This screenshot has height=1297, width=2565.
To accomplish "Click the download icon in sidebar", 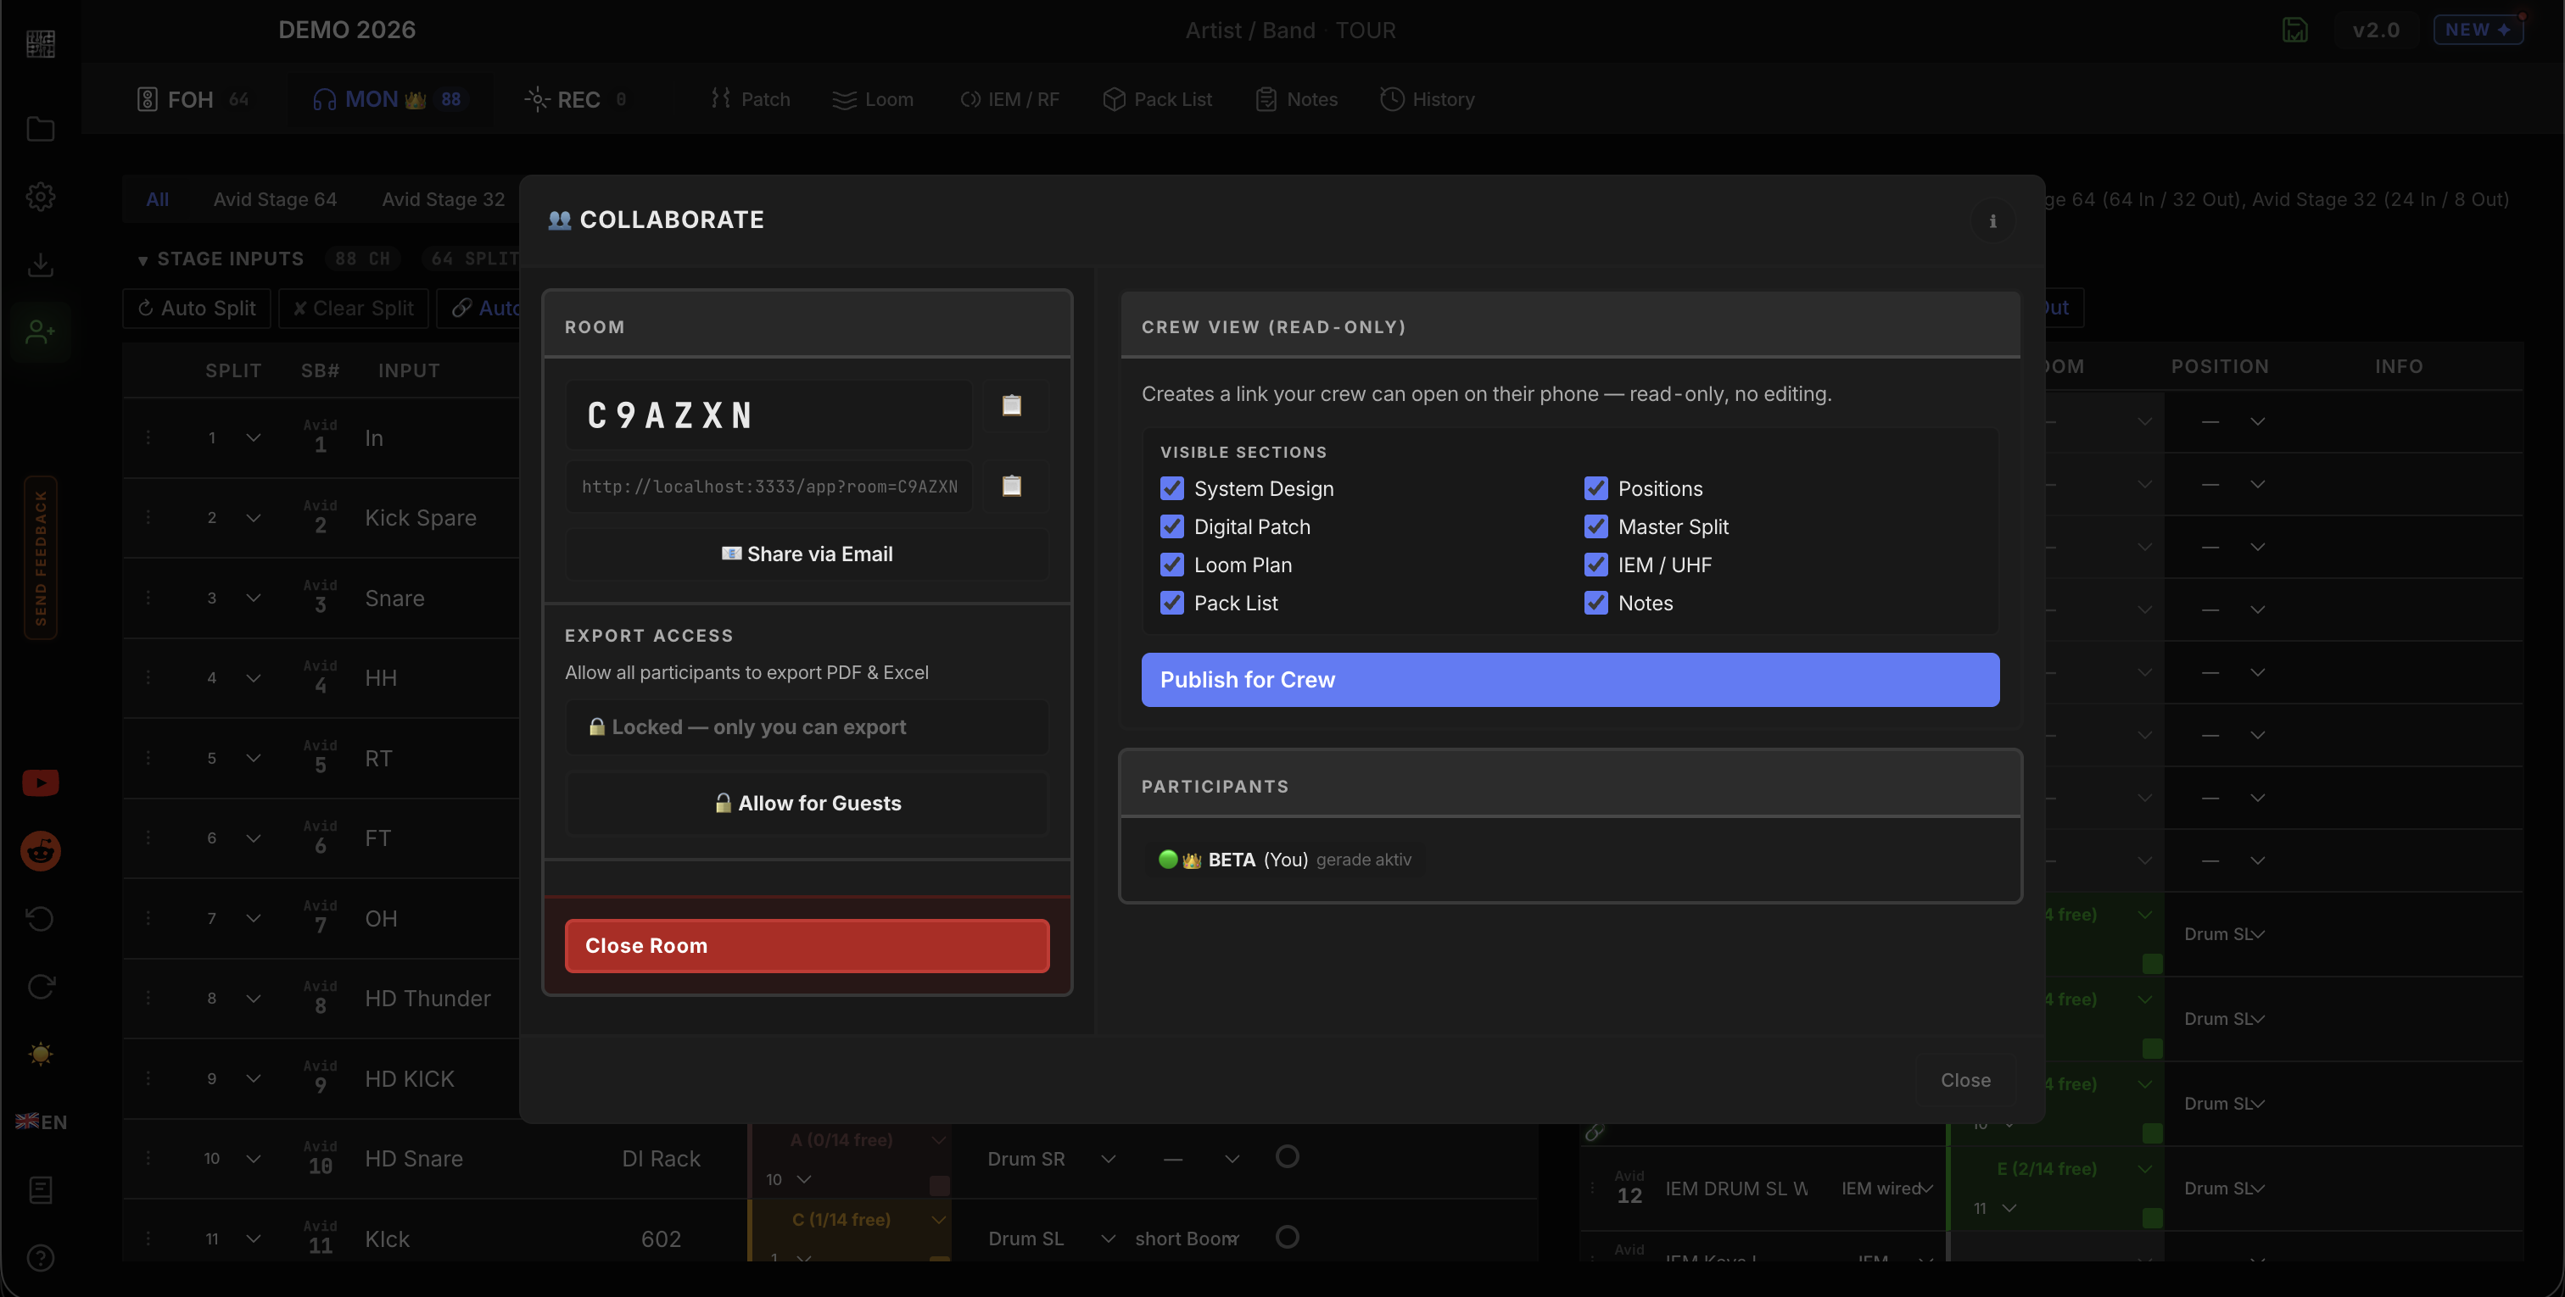I will (x=40, y=264).
